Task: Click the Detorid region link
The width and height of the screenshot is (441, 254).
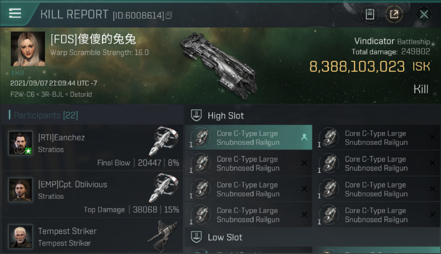Action: coord(81,94)
